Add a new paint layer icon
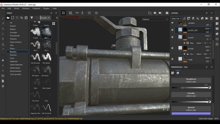 [x=193, y=18]
